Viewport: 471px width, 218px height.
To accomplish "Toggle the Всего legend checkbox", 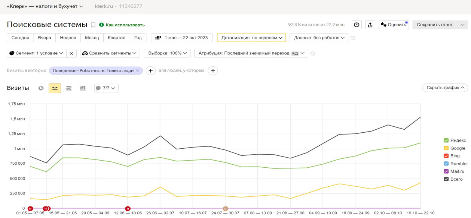I will 446,179.
